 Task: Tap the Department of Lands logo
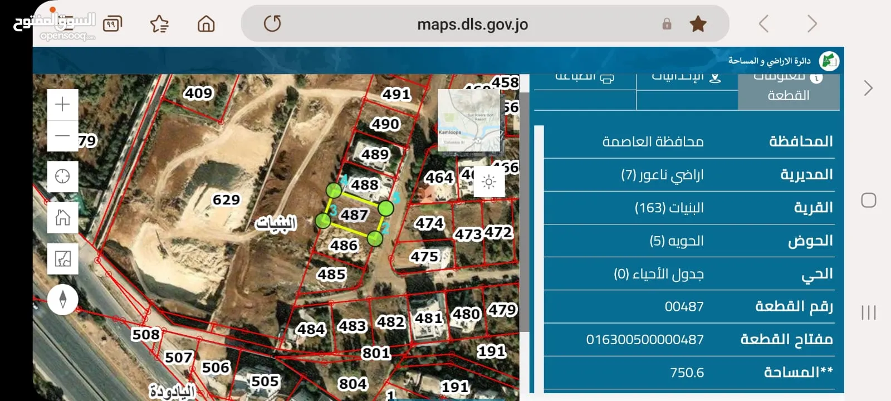click(x=829, y=61)
